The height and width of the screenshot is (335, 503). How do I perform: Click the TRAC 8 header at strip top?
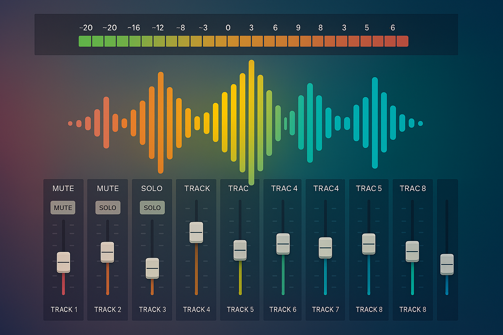[413, 188]
